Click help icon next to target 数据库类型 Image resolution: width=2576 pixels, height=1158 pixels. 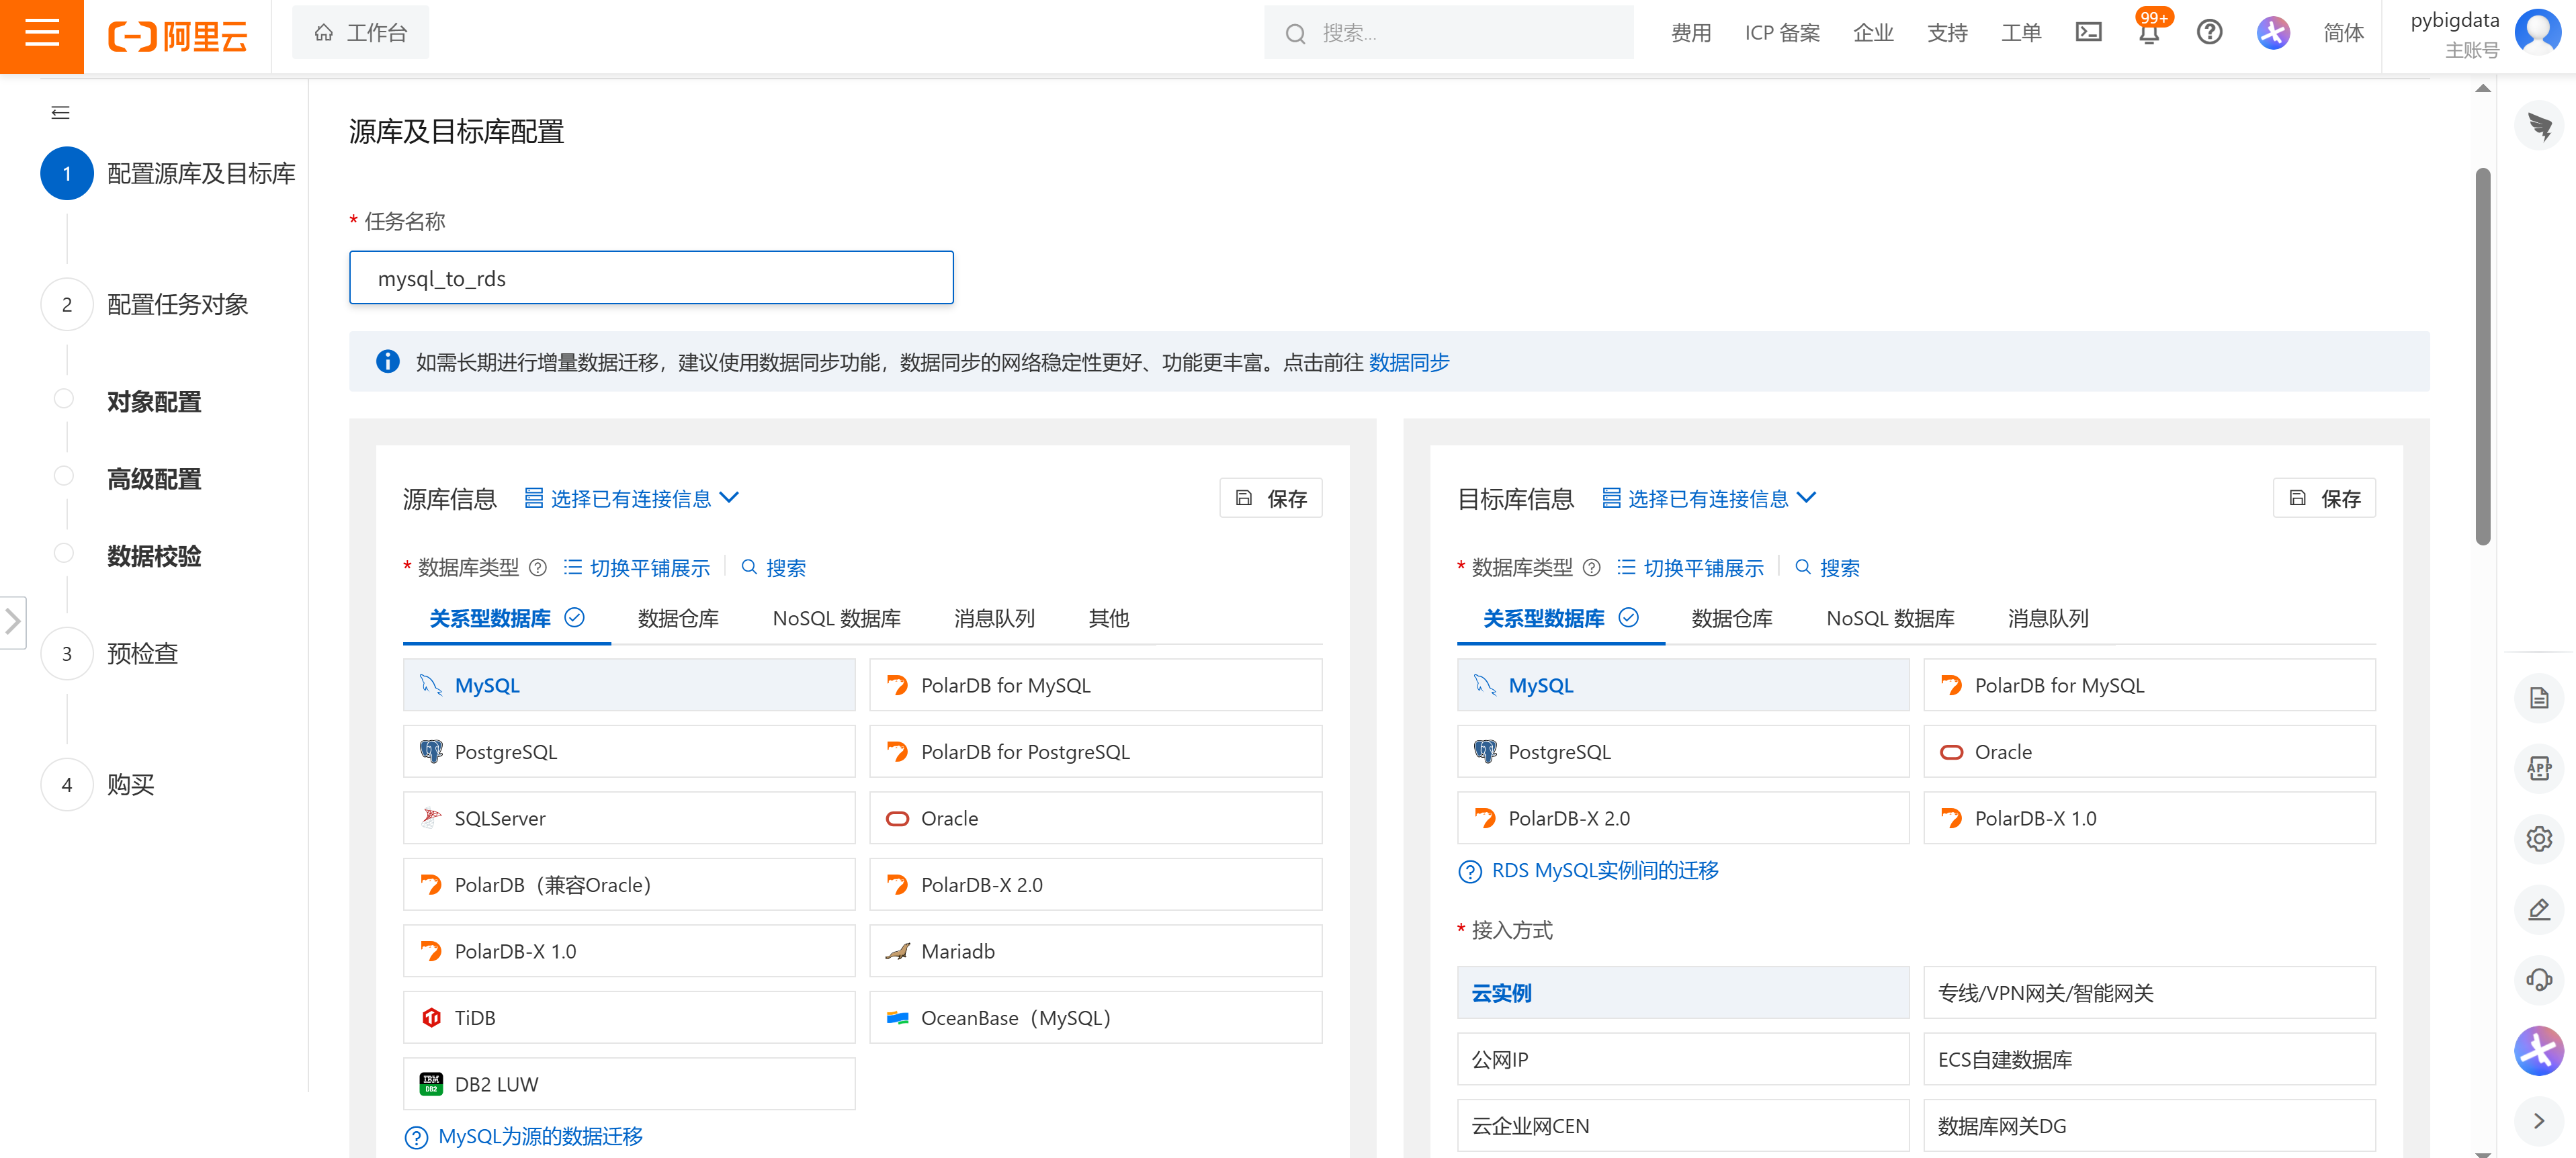coord(1592,568)
